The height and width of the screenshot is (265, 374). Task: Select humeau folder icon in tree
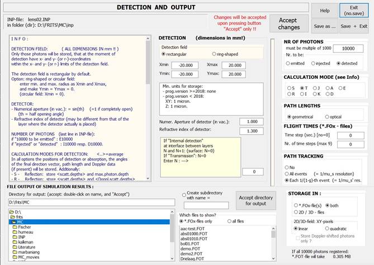coord(15,232)
